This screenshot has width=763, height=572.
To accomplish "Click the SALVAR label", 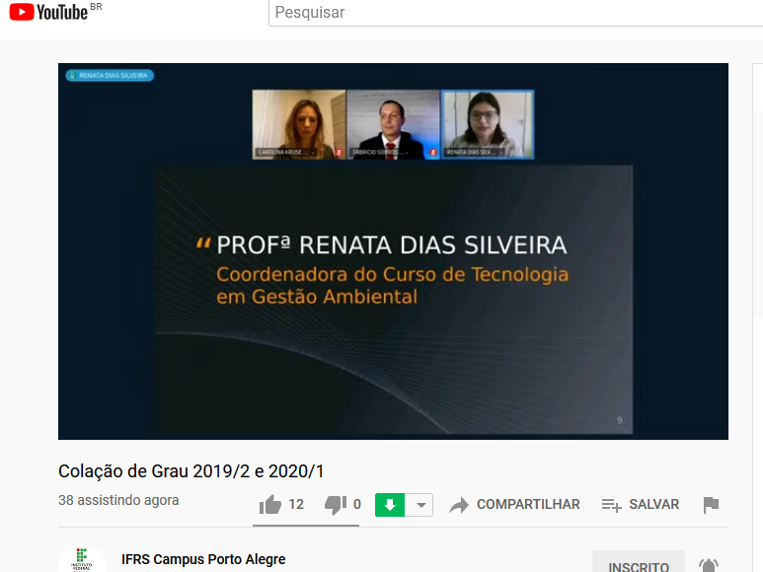I will tap(653, 504).
